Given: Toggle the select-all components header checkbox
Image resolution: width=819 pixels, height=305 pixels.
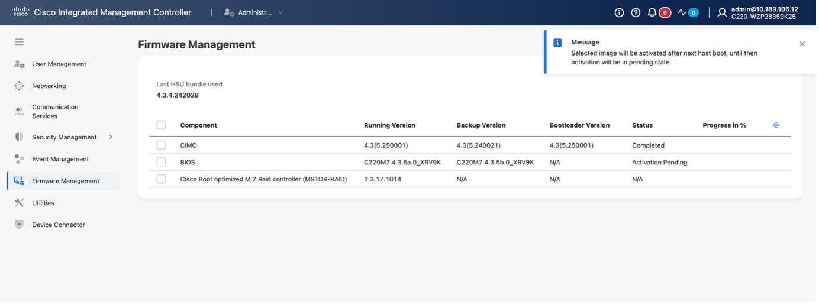Looking at the screenshot, I should pos(161,125).
